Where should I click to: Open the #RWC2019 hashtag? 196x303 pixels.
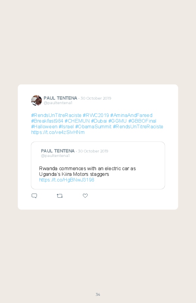tap(96, 115)
